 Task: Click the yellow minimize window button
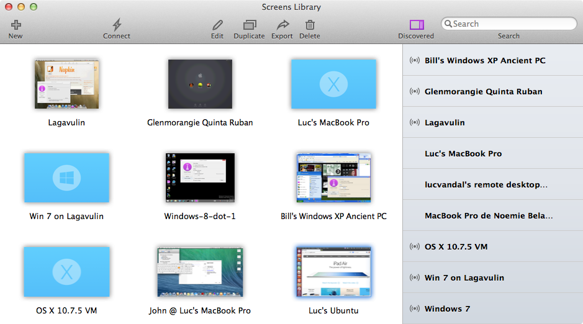(x=21, y=7)
